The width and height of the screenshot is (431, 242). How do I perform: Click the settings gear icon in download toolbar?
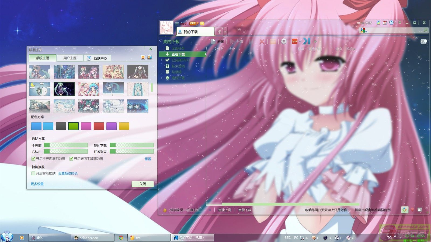pyautogui.click(x=284, y=41)
